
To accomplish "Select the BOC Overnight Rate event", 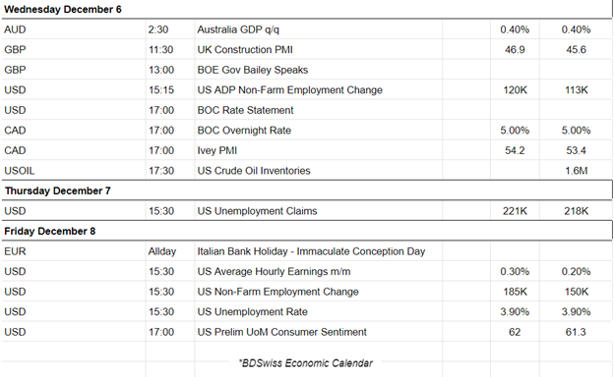I will click(x=244, y=131).
